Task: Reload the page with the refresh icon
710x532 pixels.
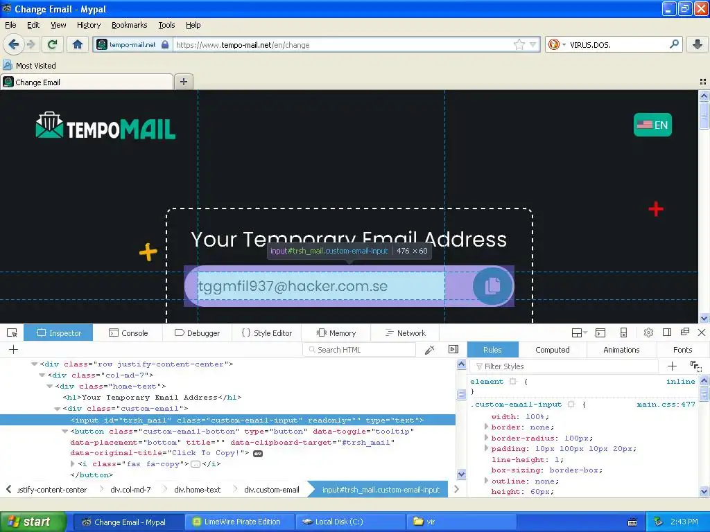Action: pos(52,44)
